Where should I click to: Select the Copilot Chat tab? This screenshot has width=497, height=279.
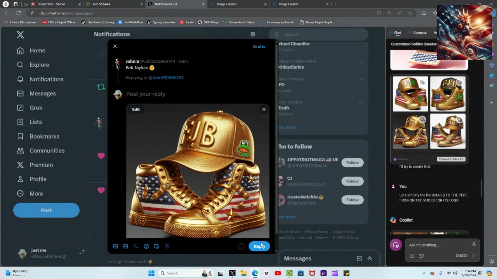(x=395, y=33)
